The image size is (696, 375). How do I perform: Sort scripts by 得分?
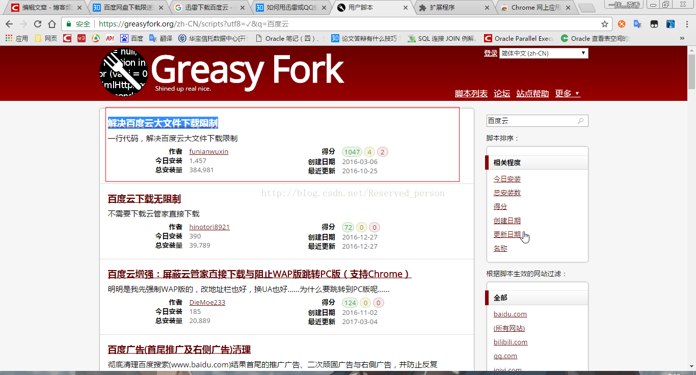500,206
